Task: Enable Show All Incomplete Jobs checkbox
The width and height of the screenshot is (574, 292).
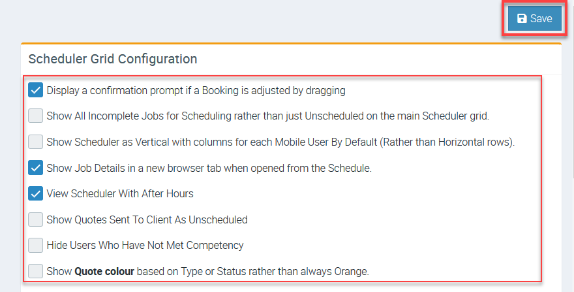Action: [36, 116]
